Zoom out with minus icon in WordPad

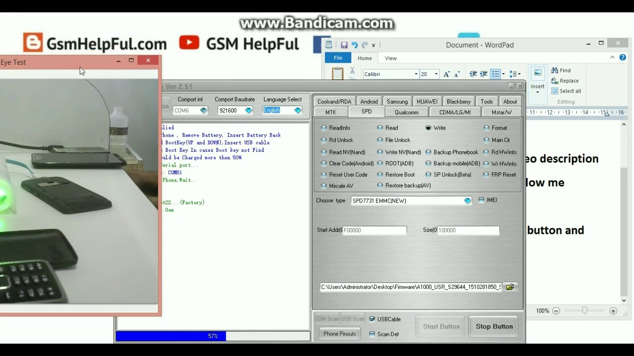[556, 311]
